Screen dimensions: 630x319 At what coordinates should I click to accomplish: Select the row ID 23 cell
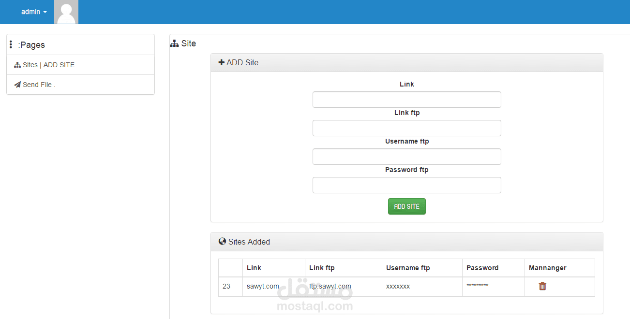click(230, 286)
